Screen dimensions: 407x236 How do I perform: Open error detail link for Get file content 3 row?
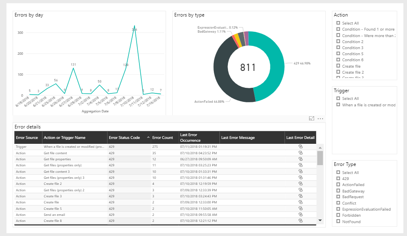tap(301, 172)
